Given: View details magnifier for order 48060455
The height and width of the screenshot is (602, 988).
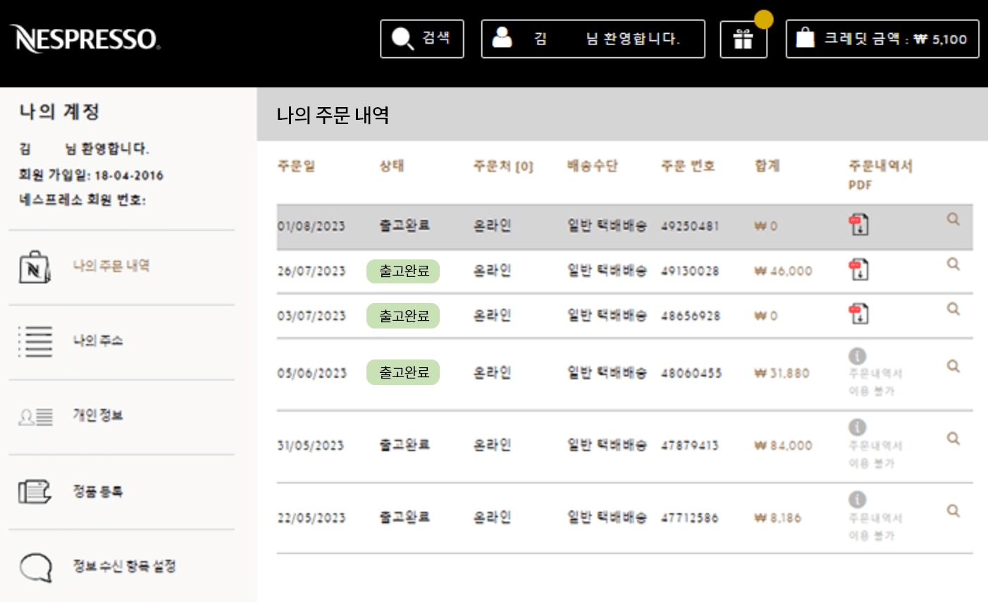Looking at the screenshot, I should point(953,366).
